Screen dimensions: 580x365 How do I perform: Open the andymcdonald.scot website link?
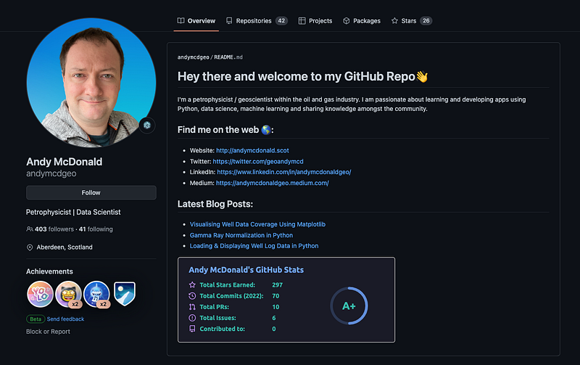pos(252,151)
